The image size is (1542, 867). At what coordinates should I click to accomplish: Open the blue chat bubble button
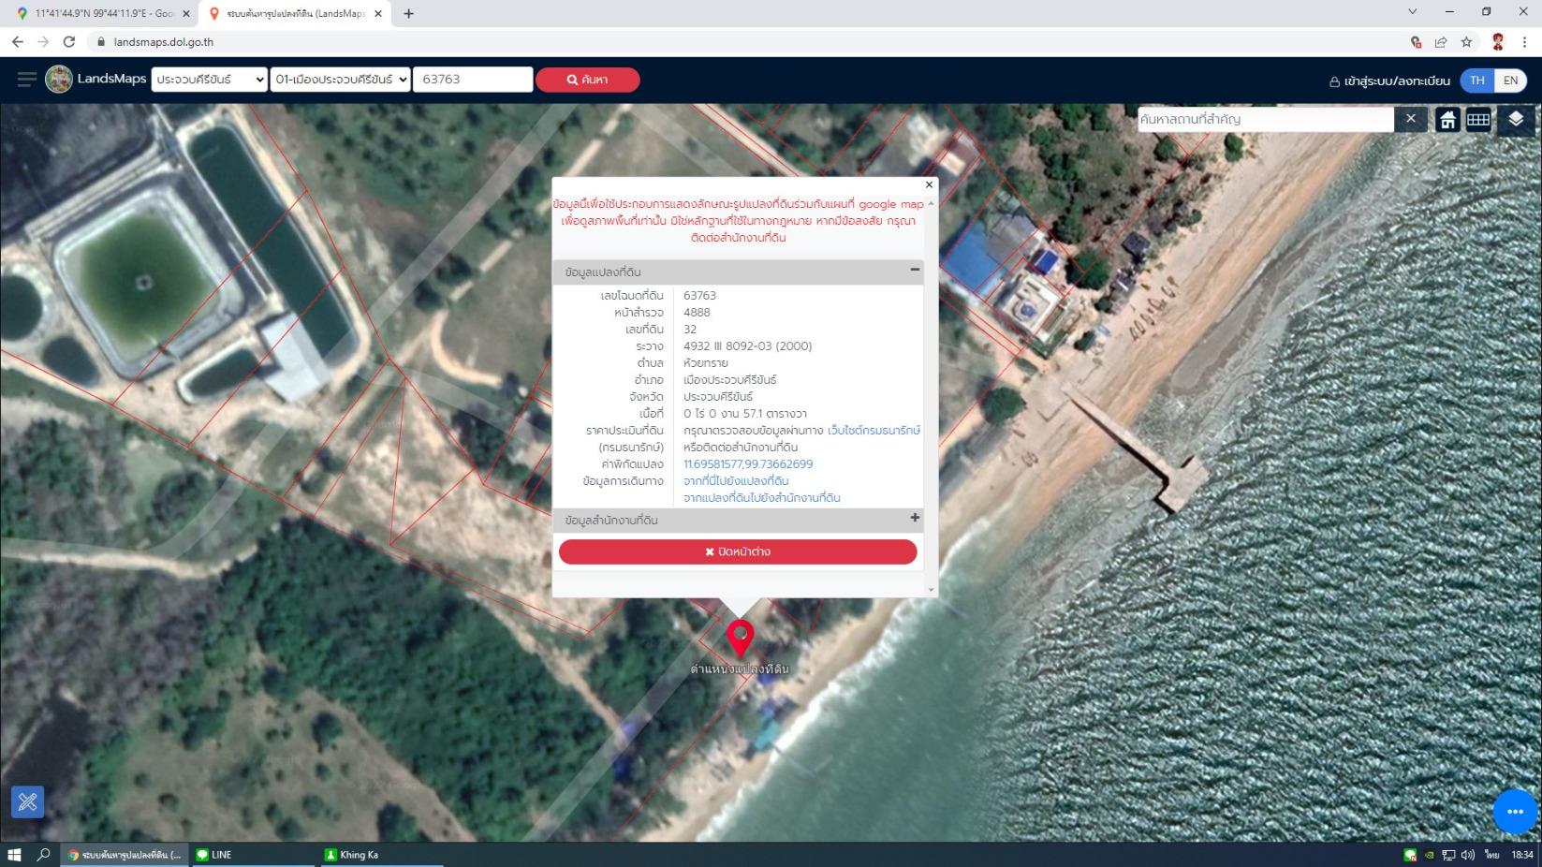1514,811
